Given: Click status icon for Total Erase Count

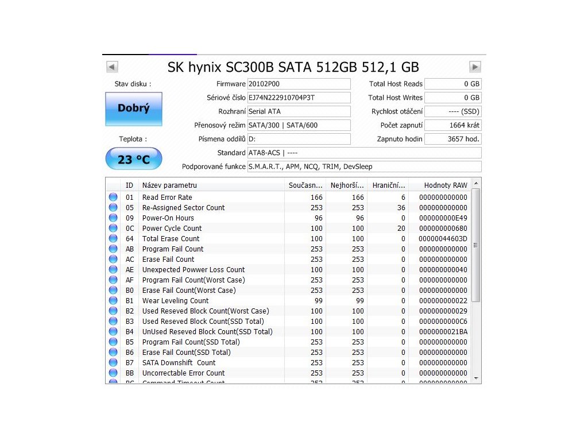Looking at the screenshot, I should [113, 238].
